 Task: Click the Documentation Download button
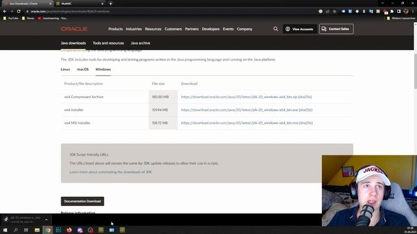coord(83,201)
